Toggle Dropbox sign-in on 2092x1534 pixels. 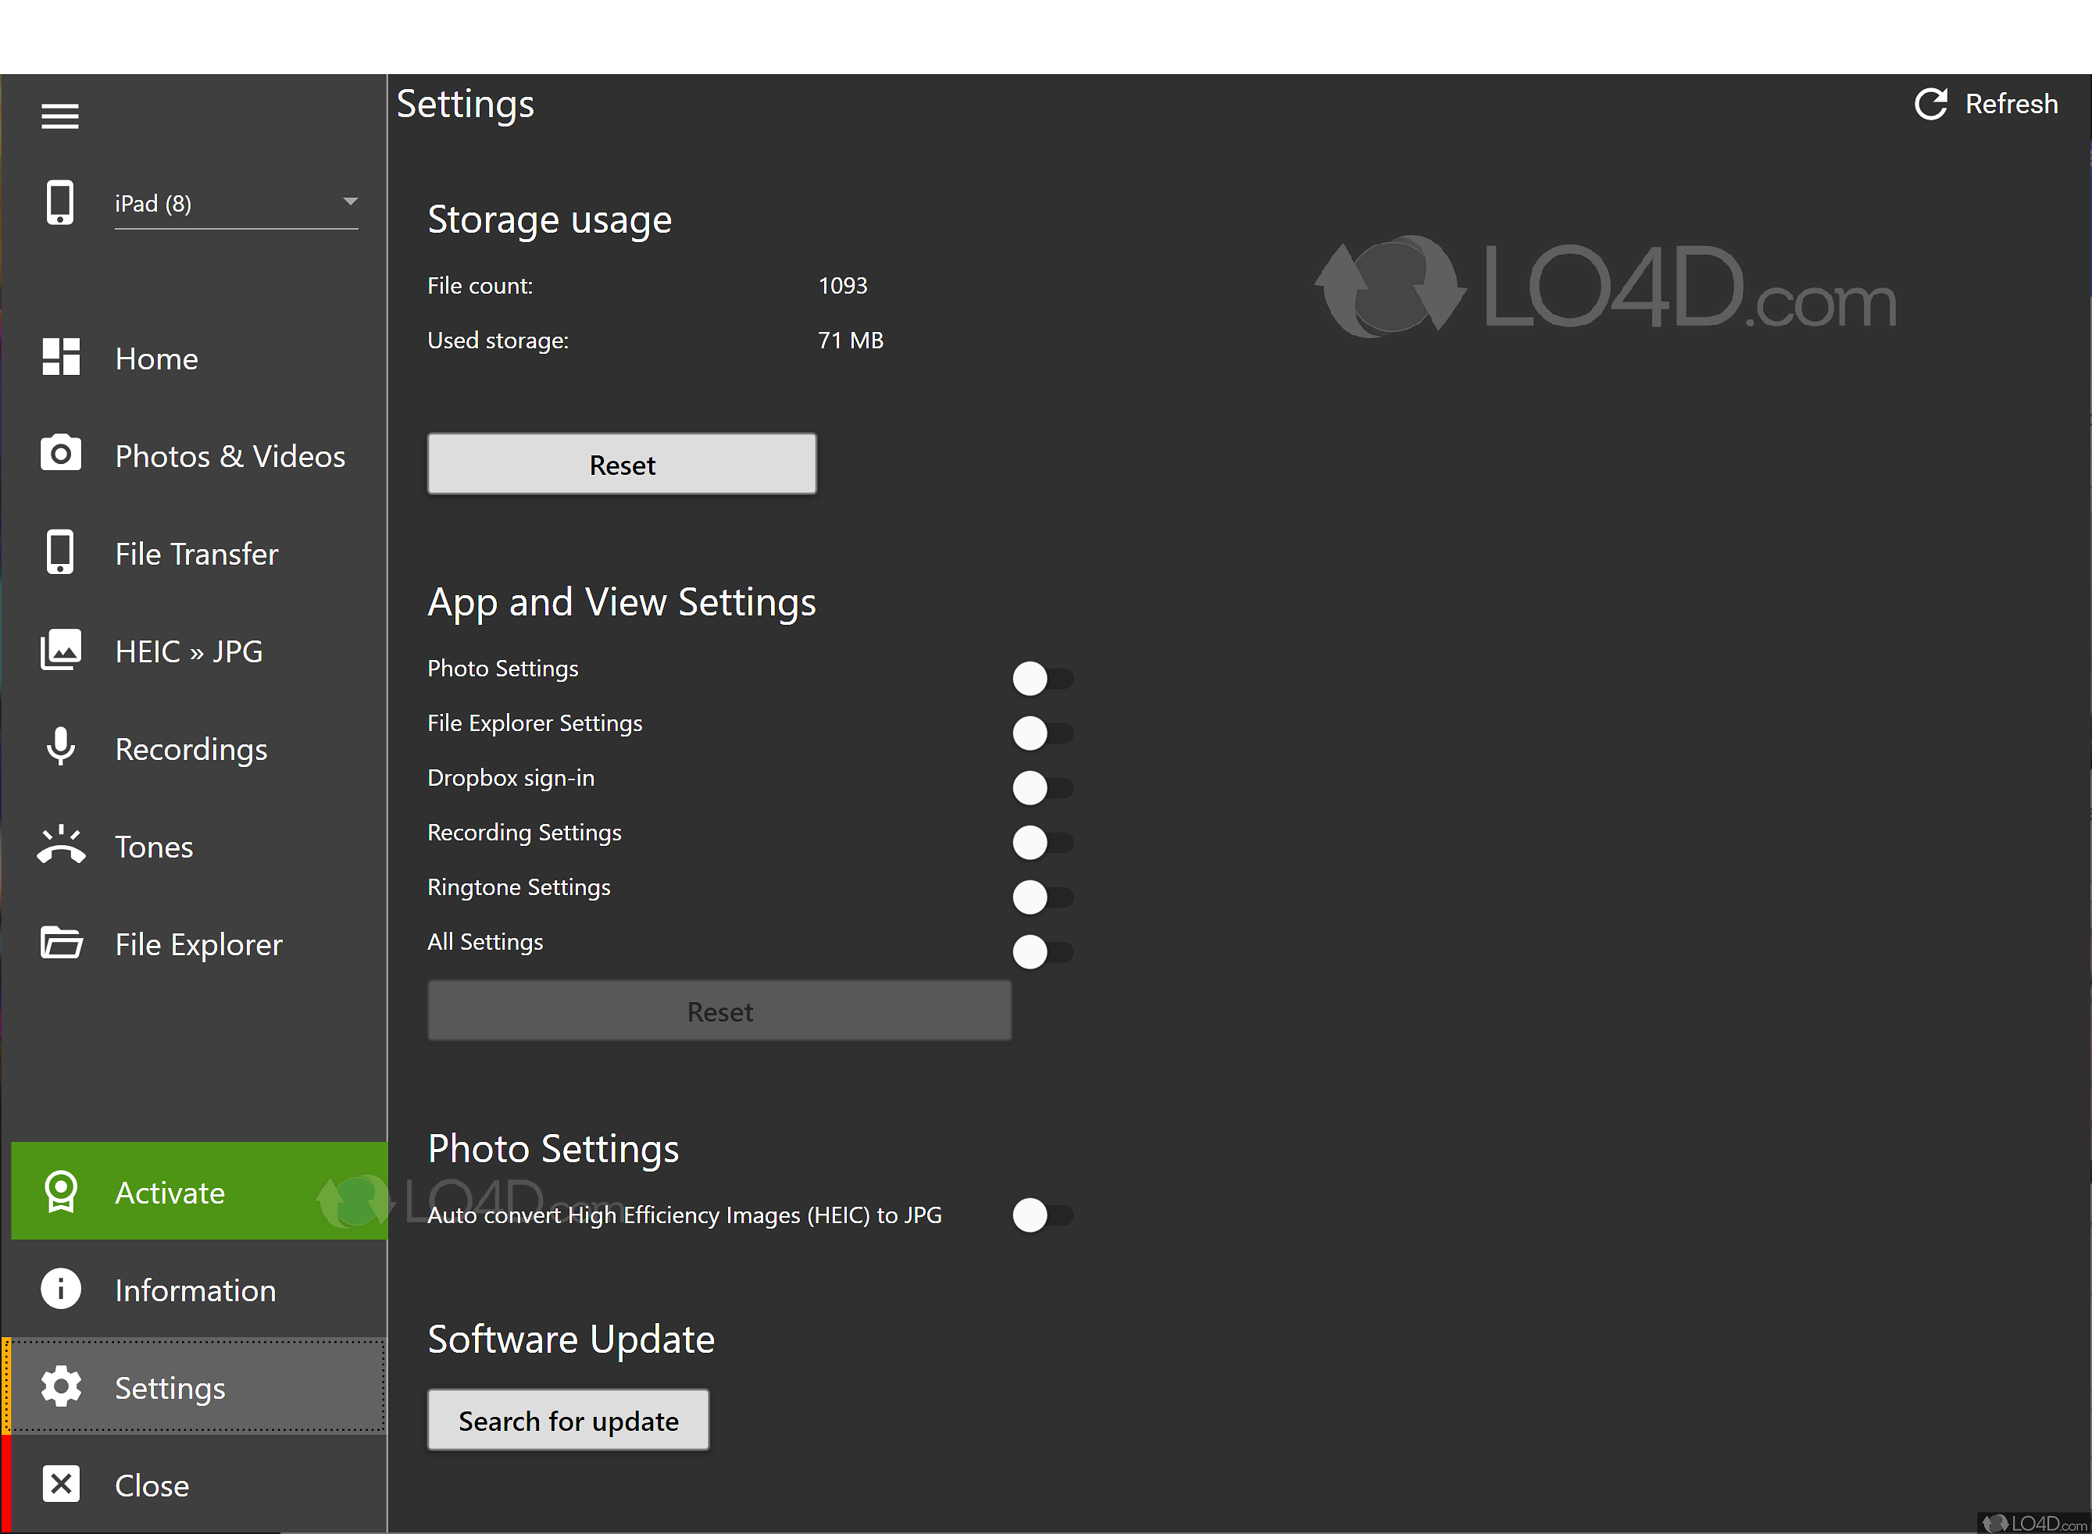click(1042, 787)
